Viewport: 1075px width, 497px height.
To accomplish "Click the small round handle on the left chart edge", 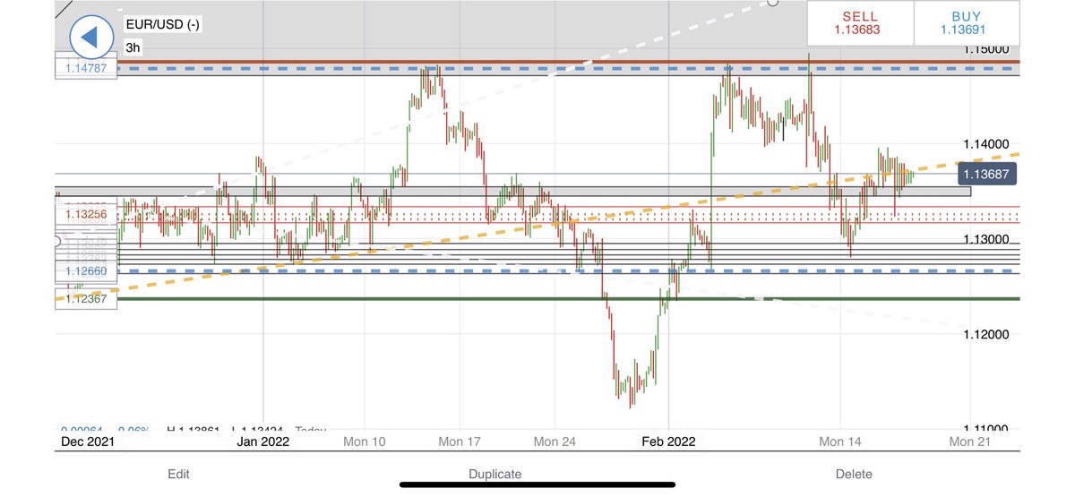I will (59, 241).
